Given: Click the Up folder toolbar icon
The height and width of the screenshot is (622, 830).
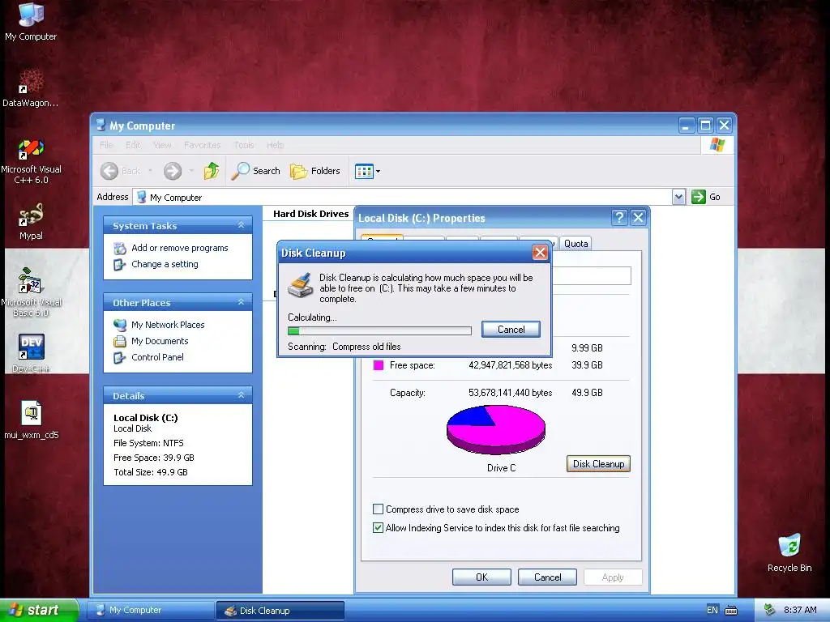Looking at the screenshot, I should (x=212, y=171).
